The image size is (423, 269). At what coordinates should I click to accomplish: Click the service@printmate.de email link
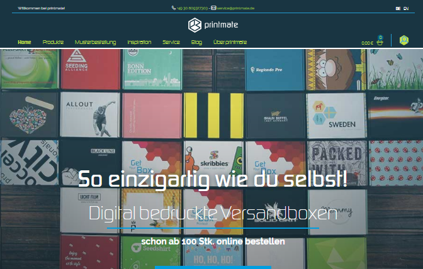coord(236,8)
